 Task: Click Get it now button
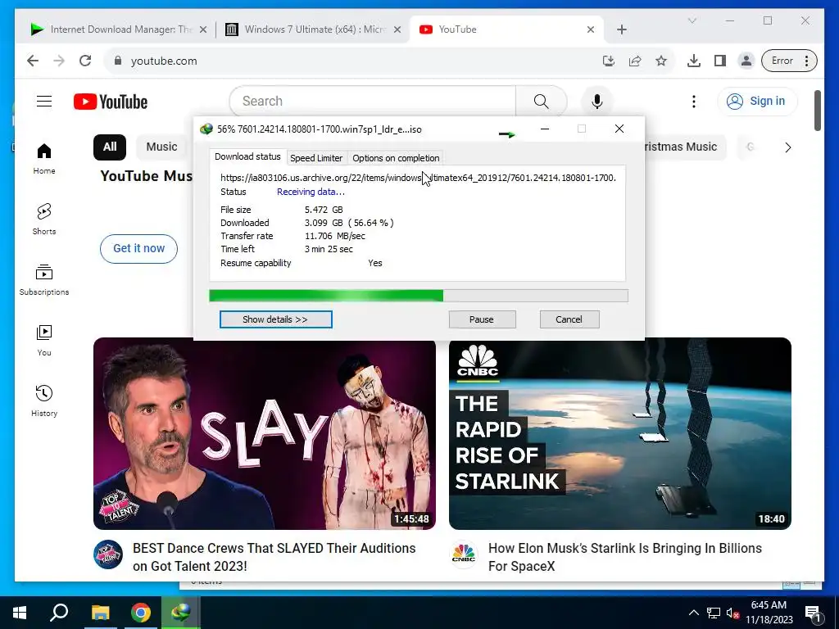point(138,249)
